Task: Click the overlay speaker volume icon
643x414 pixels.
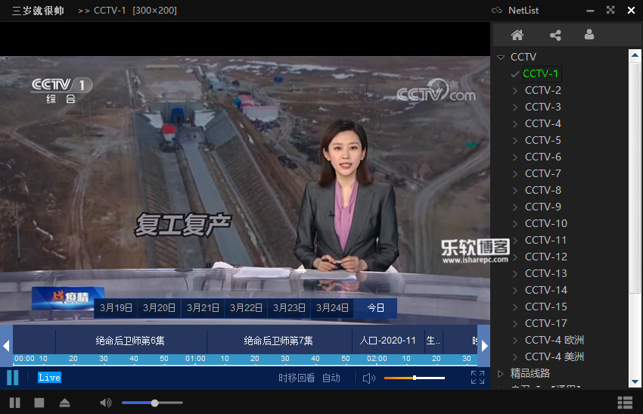Action: tap(368, 378)
